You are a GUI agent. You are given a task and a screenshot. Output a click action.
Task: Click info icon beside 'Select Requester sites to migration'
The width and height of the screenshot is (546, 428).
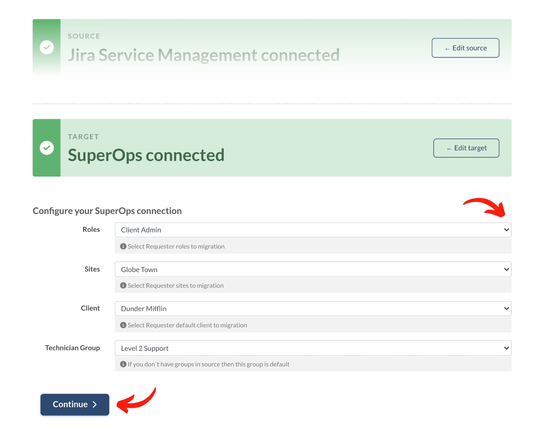[x=123, y=285]
